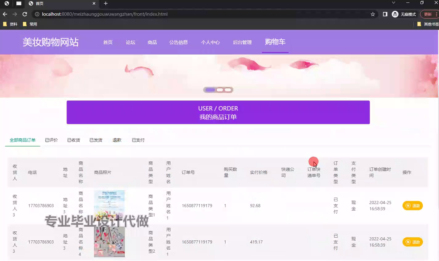Click the 电话 column header

pyautogui.click(x=32, y=172)
